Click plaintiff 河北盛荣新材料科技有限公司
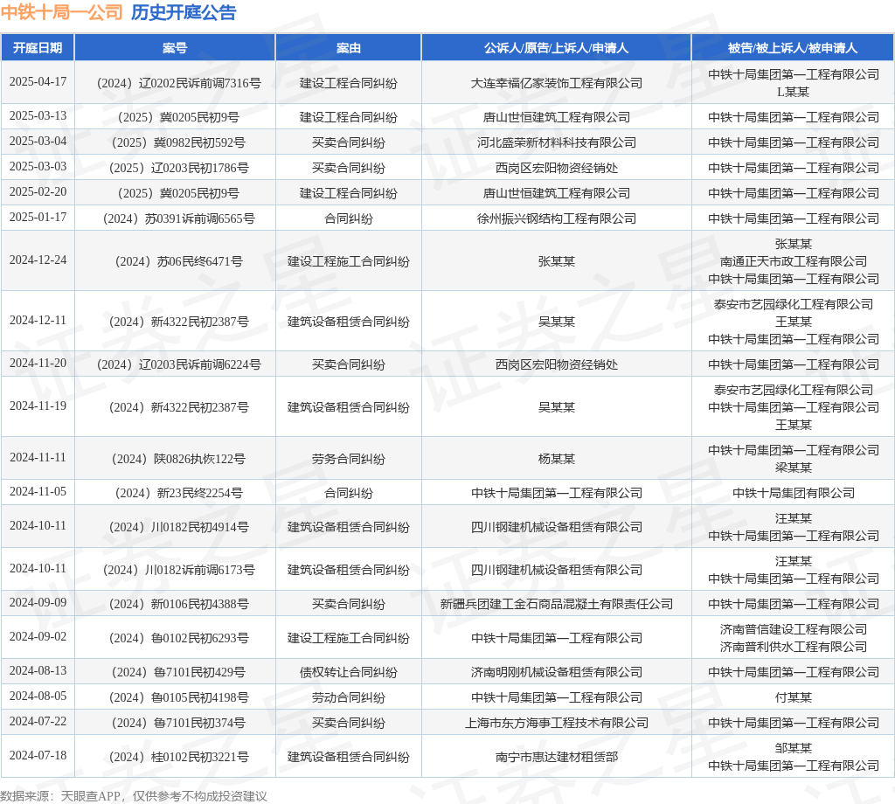The width and height of the screenshot is (895, 804). tap(557, 142)
